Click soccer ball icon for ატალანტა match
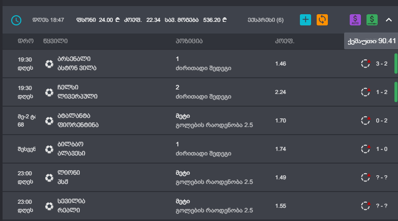 [x=49, y=120]
